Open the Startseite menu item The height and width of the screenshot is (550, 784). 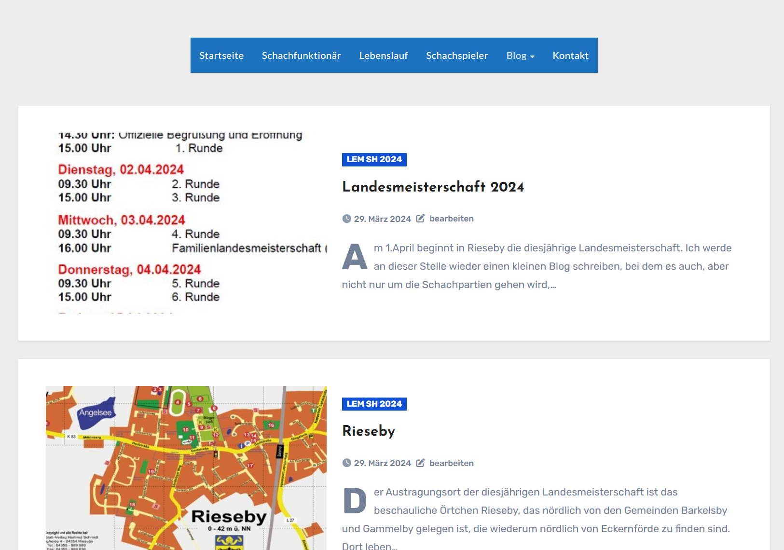click(x=221, y=55)
